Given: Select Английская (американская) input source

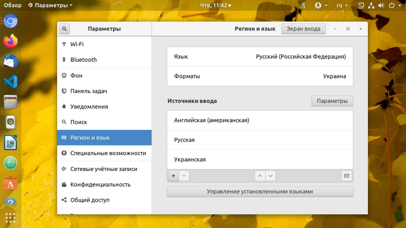Looking at the screenshot, I should tap(260, 120).
